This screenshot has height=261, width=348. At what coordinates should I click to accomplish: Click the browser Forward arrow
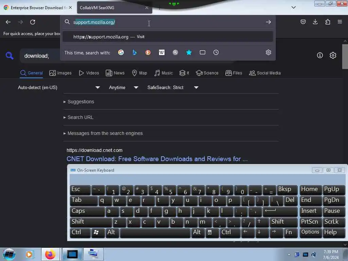click(20, 22)
